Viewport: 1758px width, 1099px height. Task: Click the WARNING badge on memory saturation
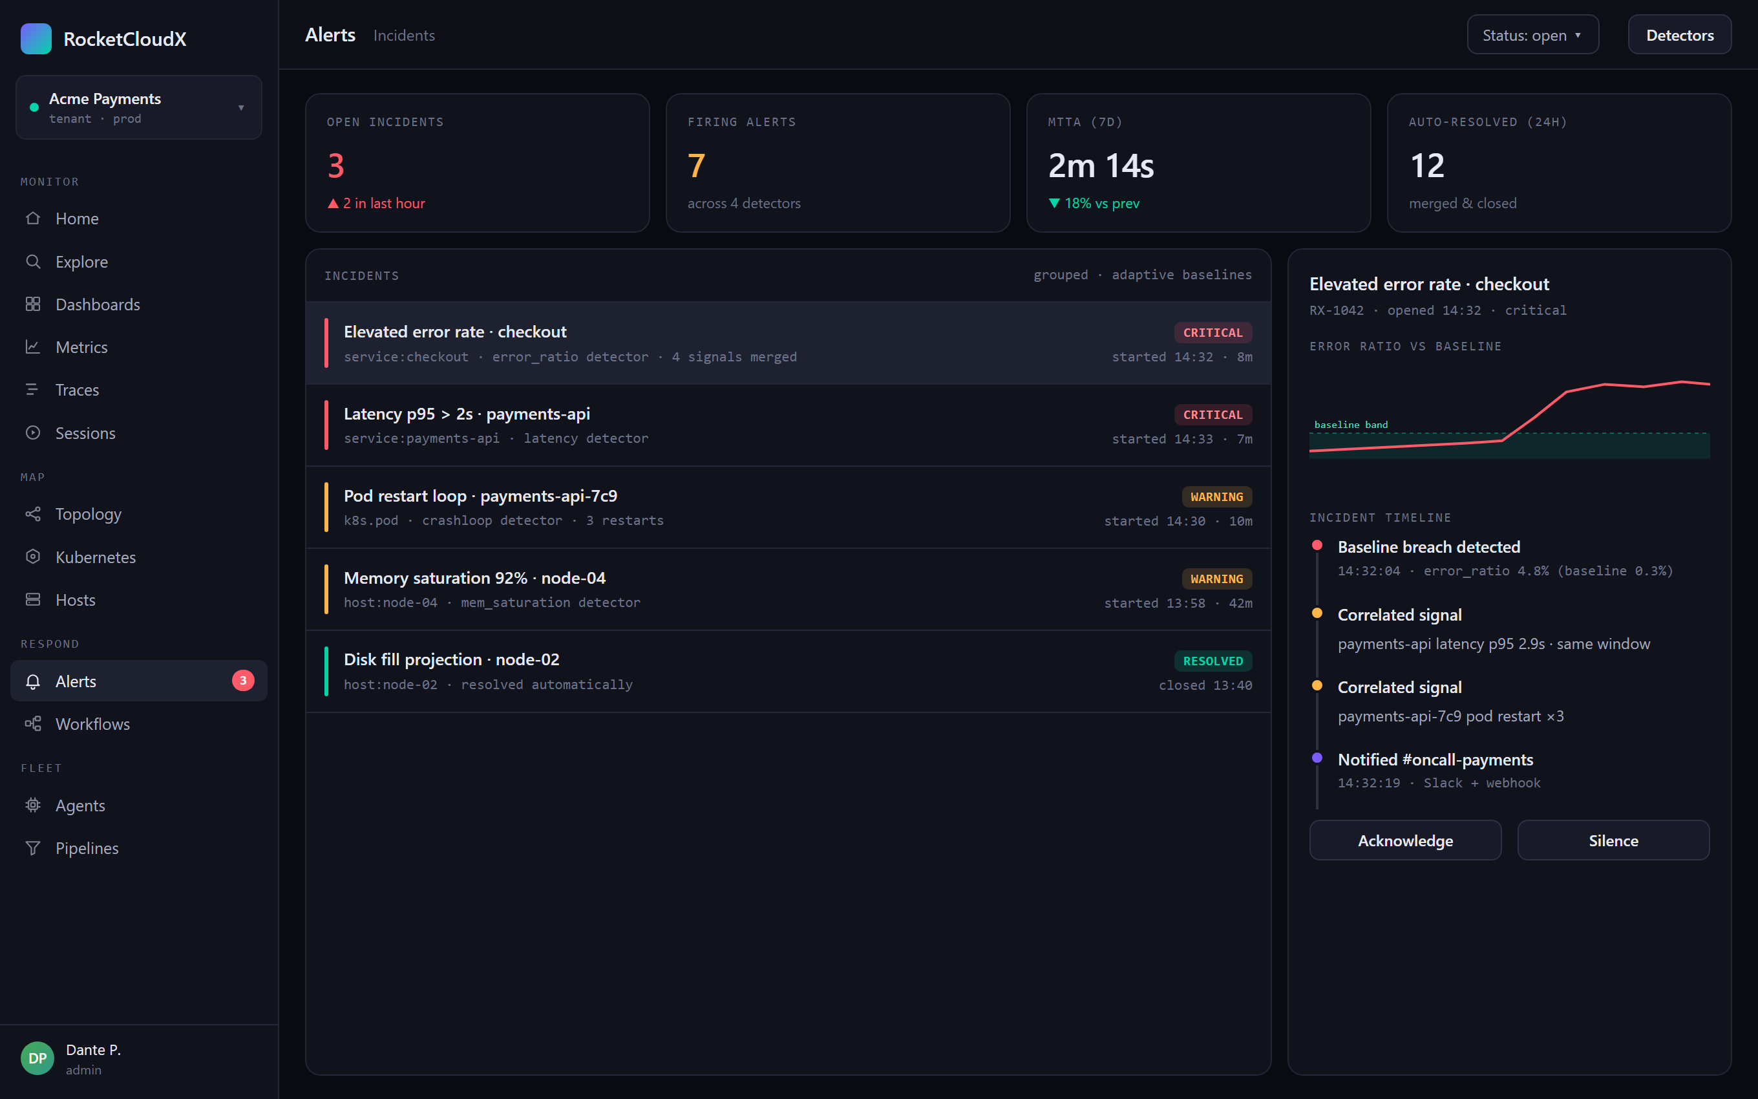pos(1216,579)
